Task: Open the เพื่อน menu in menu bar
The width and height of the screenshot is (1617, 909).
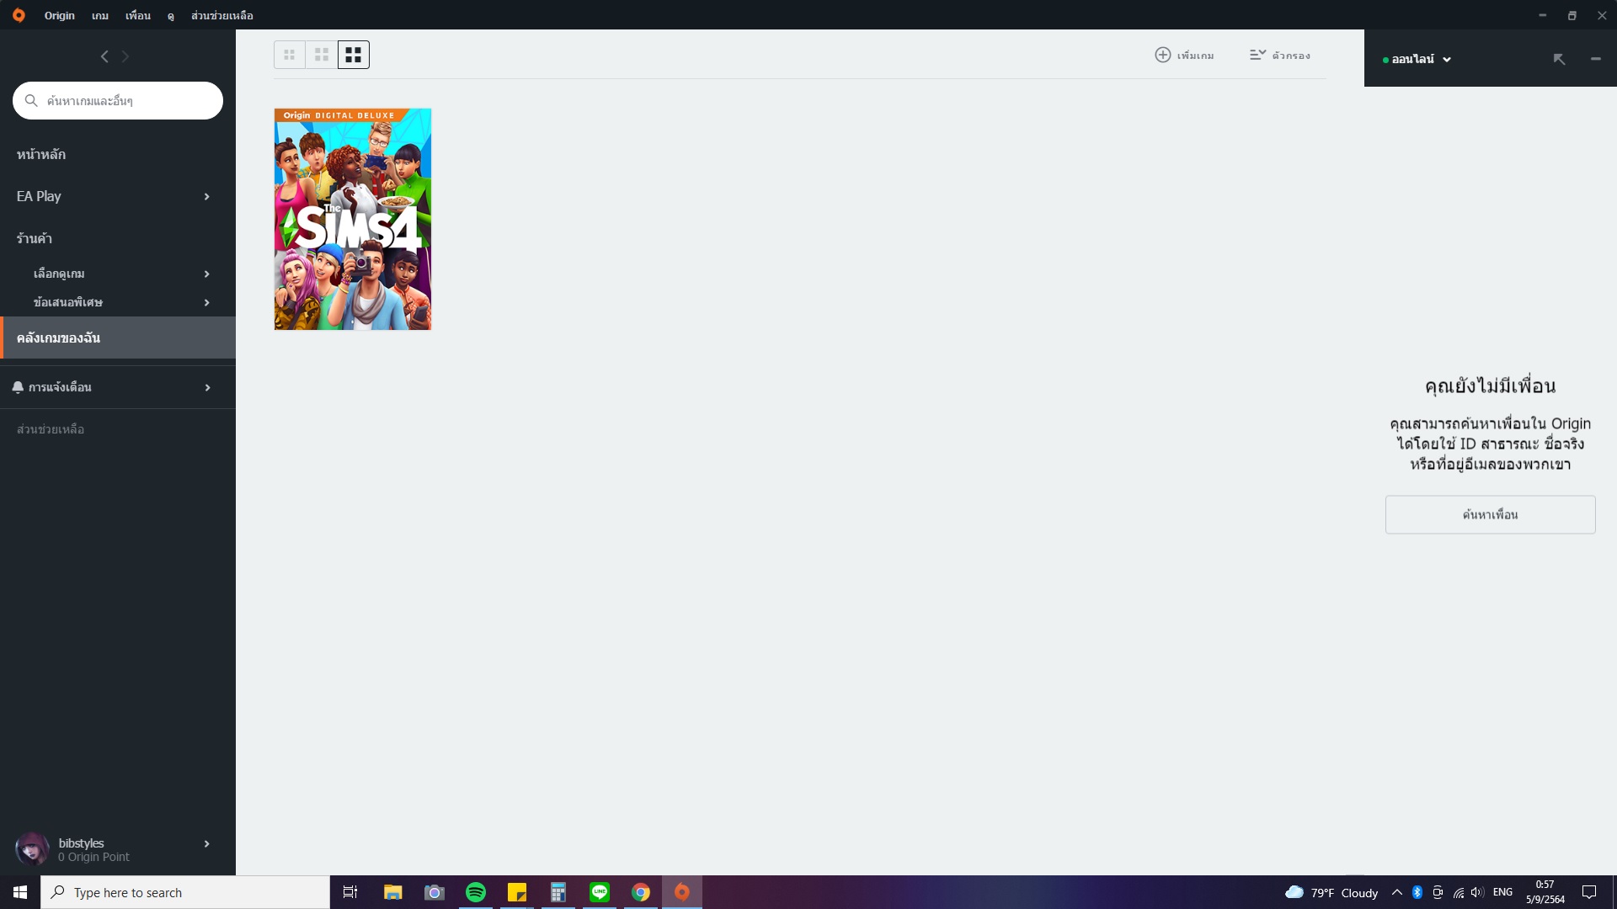Action: [x=138, y=15]
